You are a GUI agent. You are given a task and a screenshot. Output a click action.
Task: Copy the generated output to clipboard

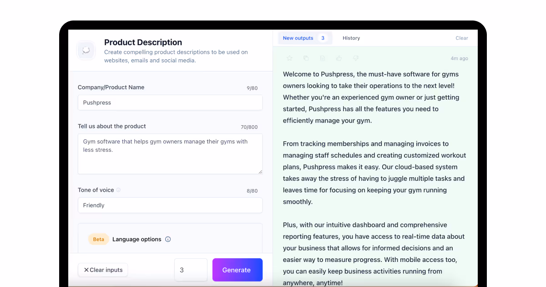tap(306, 58)
